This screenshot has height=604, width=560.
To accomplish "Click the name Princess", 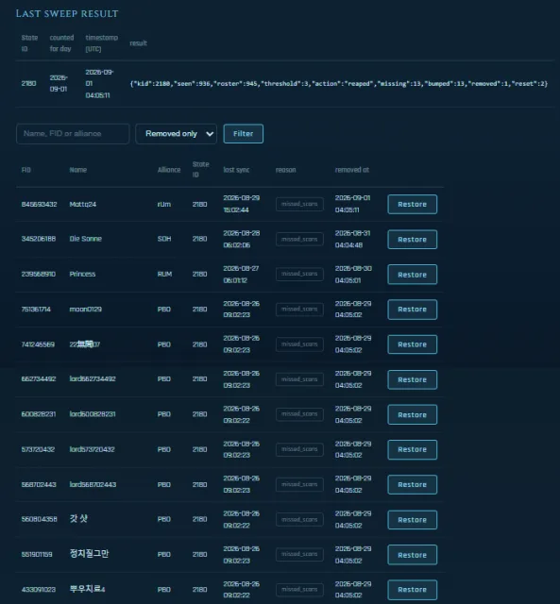I will [x=82, y=274].
